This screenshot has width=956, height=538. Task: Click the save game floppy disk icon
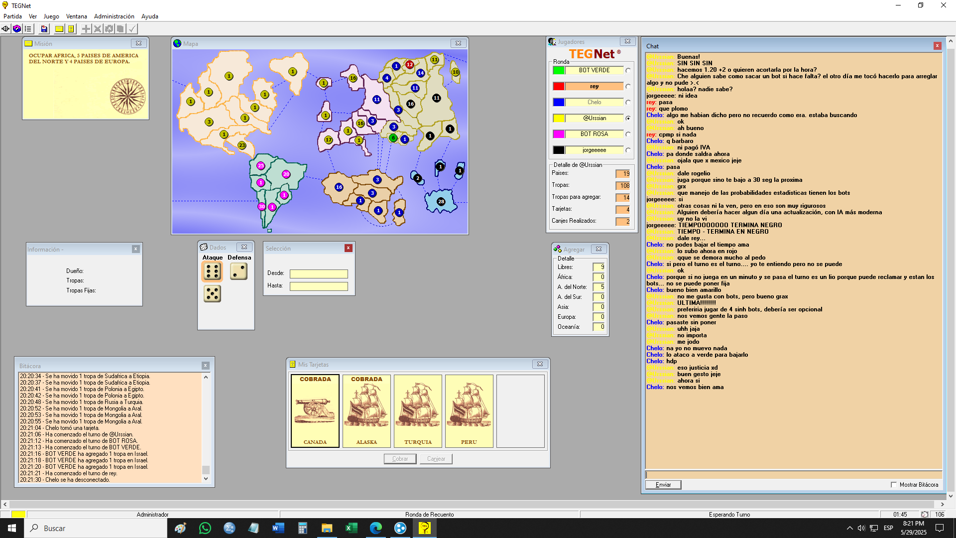point(44,29)
